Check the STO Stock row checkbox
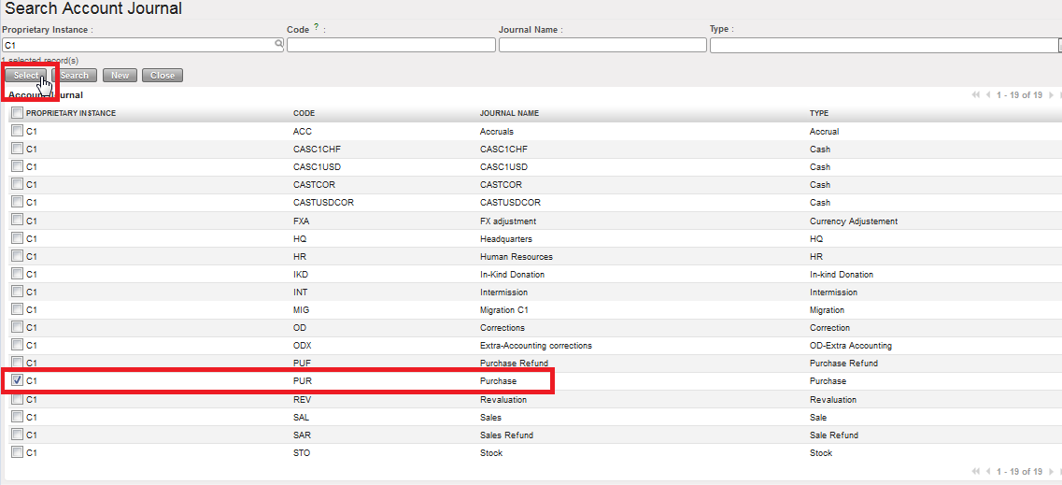 [17, 452]
